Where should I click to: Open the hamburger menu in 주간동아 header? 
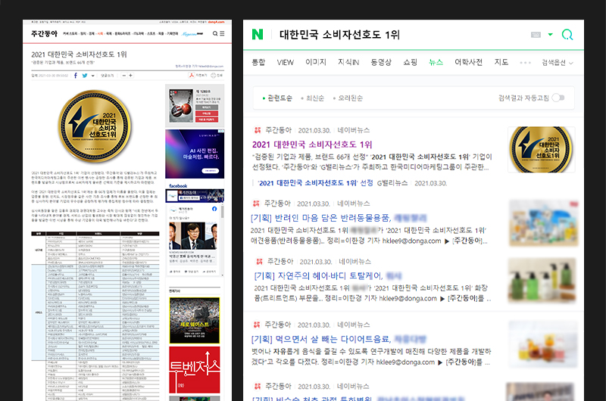222,33
